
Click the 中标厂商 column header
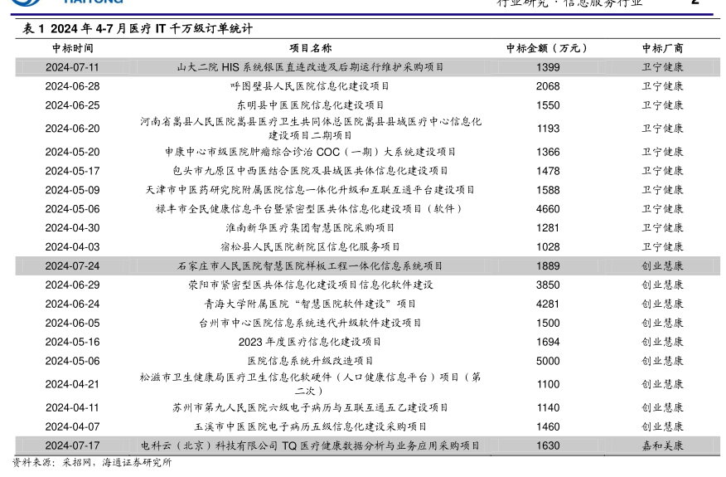click(x=662, y=48)
